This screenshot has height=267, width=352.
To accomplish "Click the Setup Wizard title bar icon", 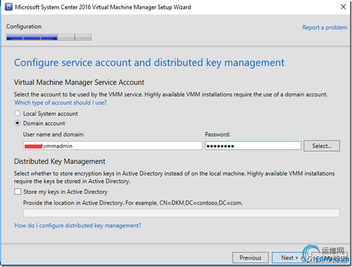I will (x=8, y=7).
